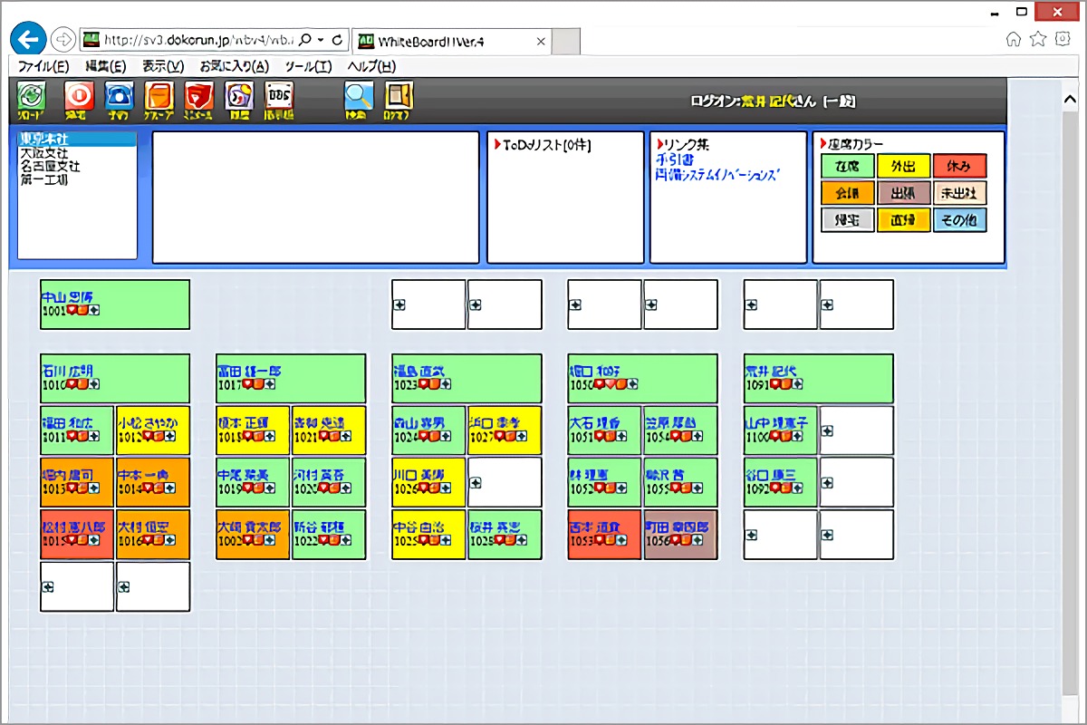Expand the plus icon on seat 1010
Image resolution: width=1087 pixels, height=725 pixels.
pos(93,384)
